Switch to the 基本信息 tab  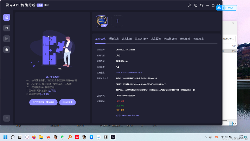100,38
